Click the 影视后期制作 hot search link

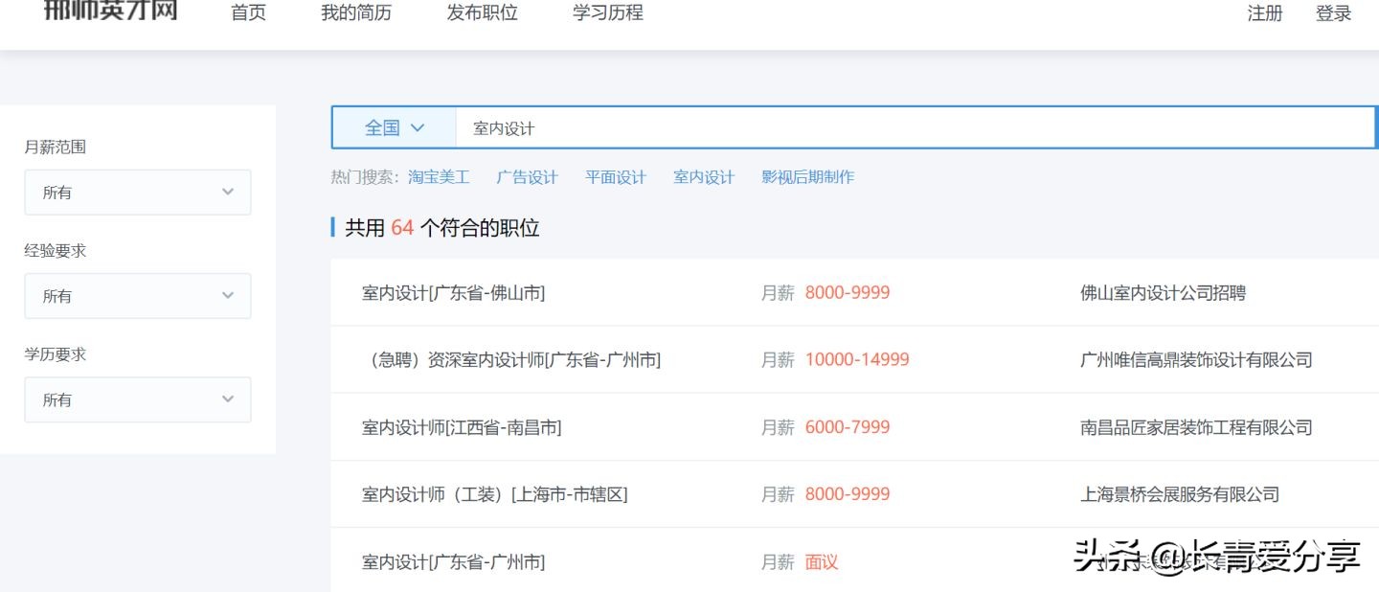tap(807, 176)
